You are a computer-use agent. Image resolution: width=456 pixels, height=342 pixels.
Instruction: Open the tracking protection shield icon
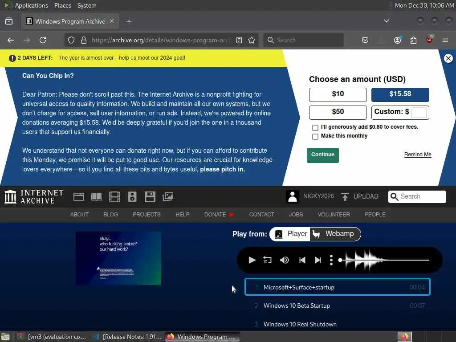click(71, 40)
